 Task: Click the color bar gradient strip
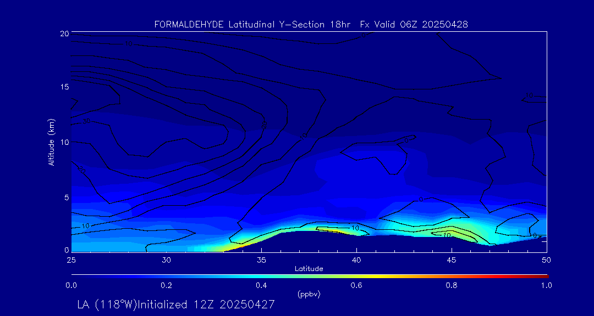310,276
